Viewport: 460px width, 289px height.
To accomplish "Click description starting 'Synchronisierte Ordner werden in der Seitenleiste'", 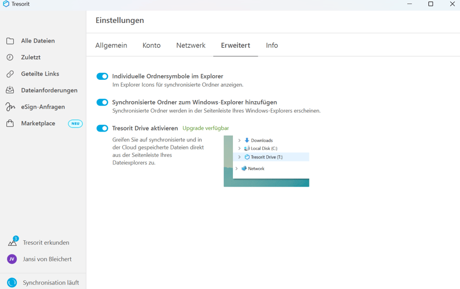I will click(216, 111).
